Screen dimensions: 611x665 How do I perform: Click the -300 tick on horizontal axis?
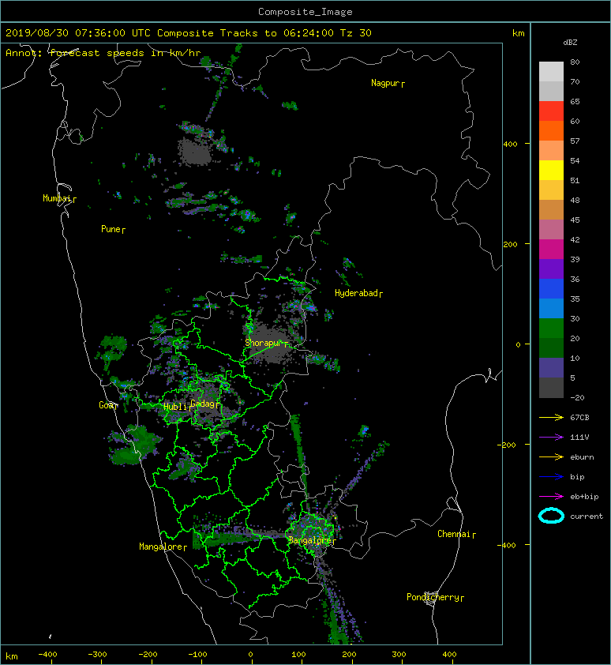97,655
